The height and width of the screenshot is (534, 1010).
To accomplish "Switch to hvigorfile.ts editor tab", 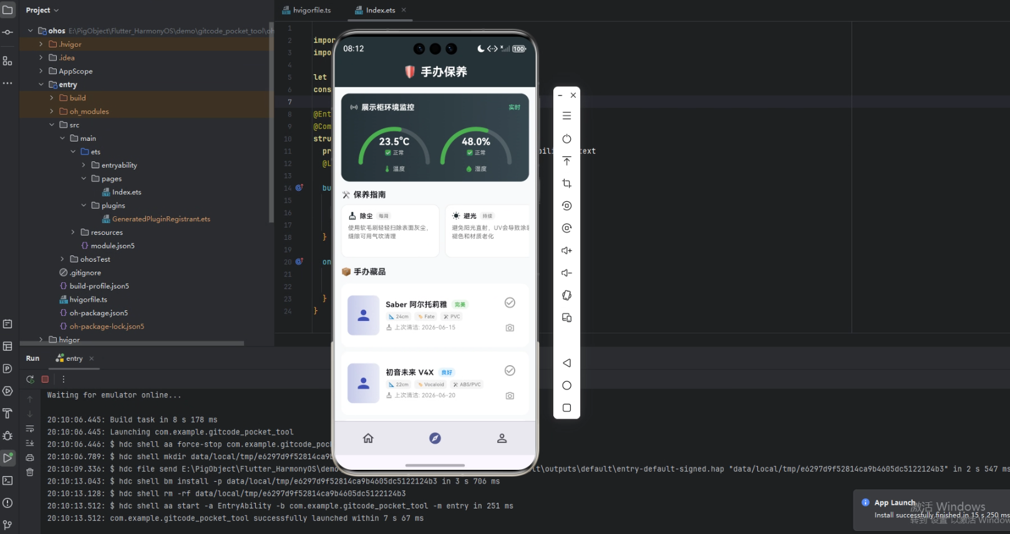I will 306,10.
